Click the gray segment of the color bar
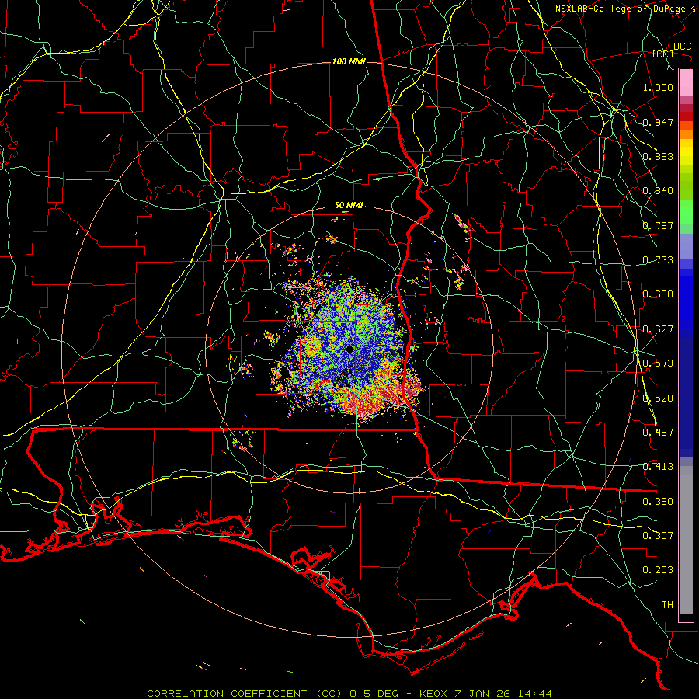 686,540
